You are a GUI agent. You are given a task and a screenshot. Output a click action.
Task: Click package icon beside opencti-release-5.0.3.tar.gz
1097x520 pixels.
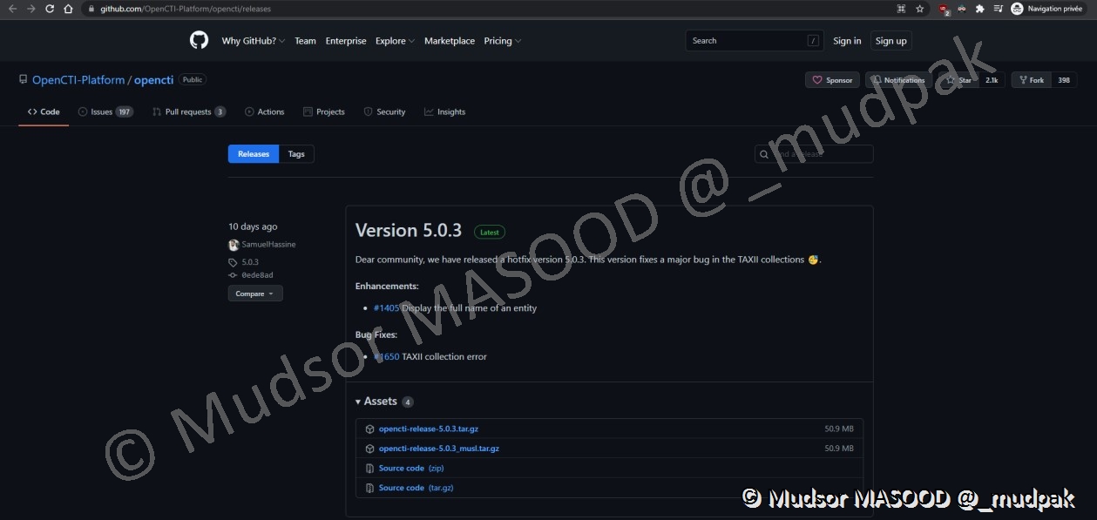click(x=369, y=429)
